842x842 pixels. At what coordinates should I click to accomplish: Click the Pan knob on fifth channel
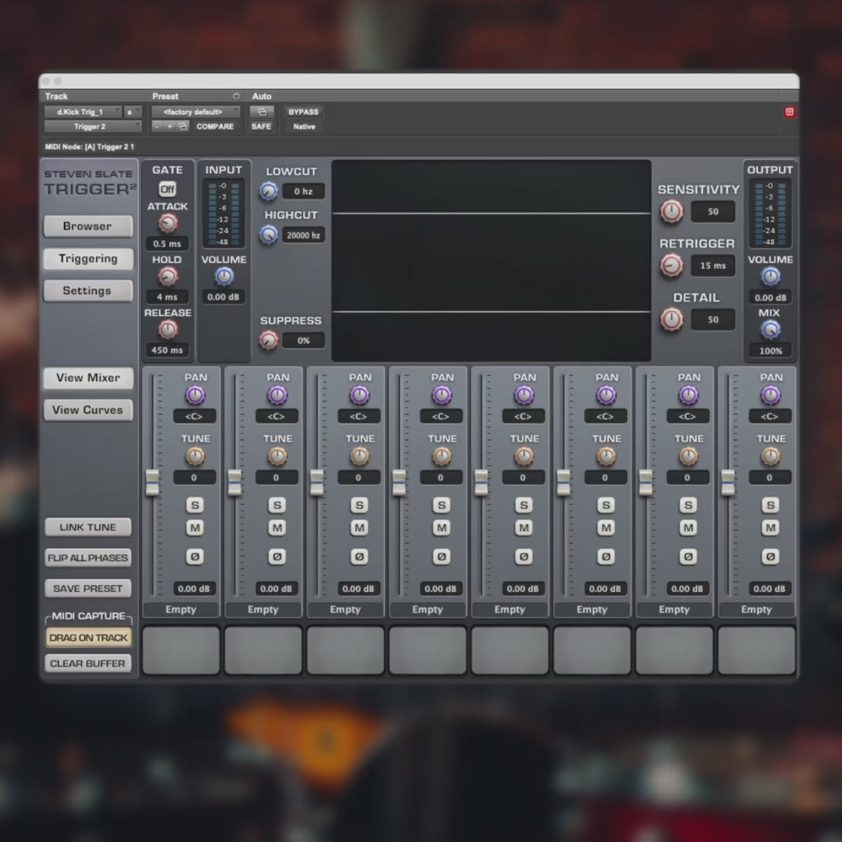(523, 396)
